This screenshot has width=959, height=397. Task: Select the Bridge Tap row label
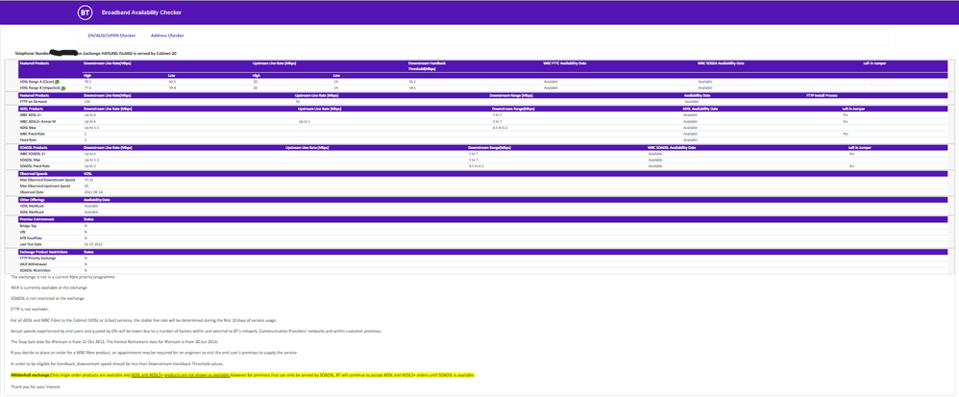point(28,226)
